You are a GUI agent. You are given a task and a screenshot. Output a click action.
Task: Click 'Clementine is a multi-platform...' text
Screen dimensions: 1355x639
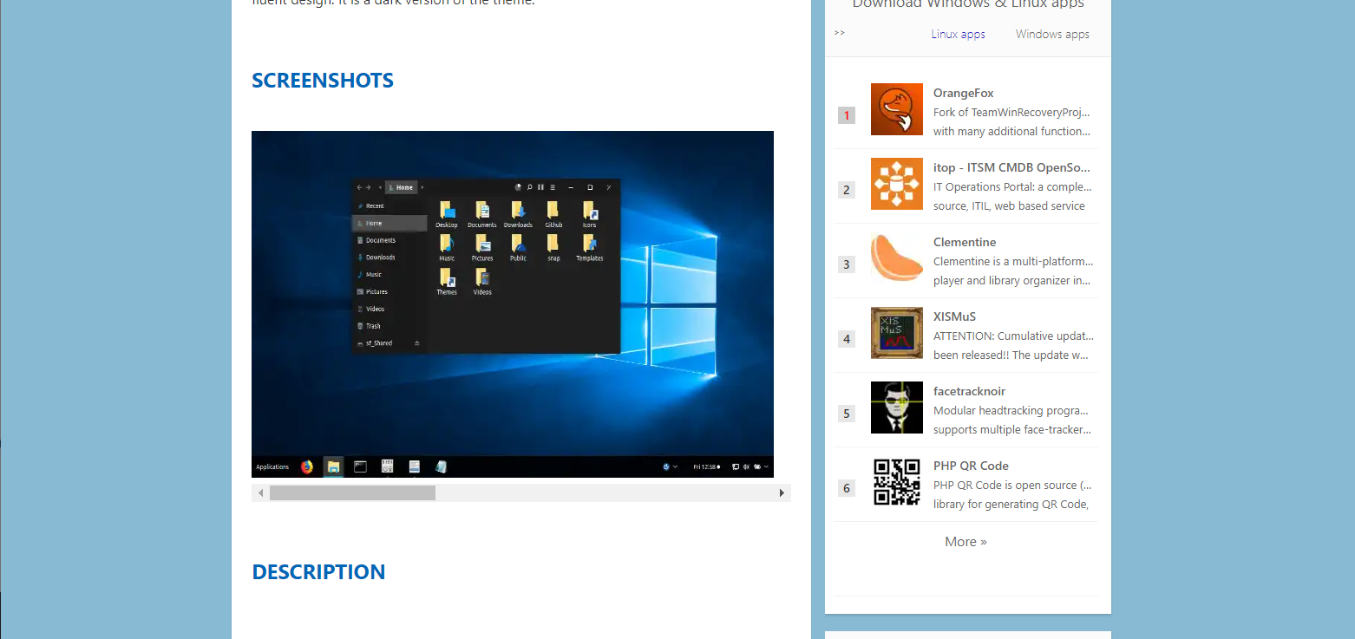click(x=1013, y=261)
